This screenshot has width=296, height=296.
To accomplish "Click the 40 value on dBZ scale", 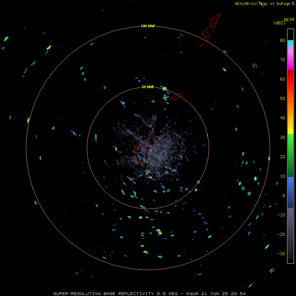I will point(283,118).
